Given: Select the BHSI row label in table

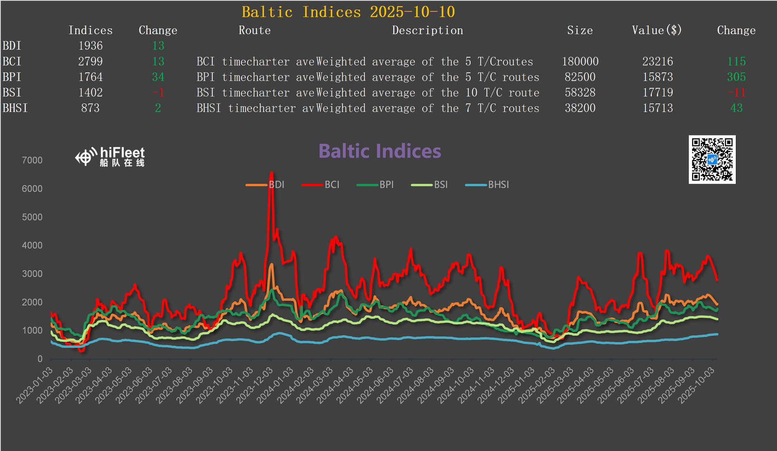Looking at the screenshot, I should (15, 108).
